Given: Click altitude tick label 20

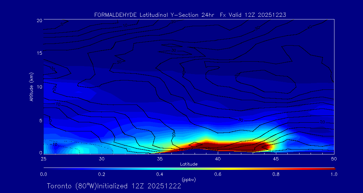Looking at the screenshot, I should pyautogui.click(x=39, y=20).
